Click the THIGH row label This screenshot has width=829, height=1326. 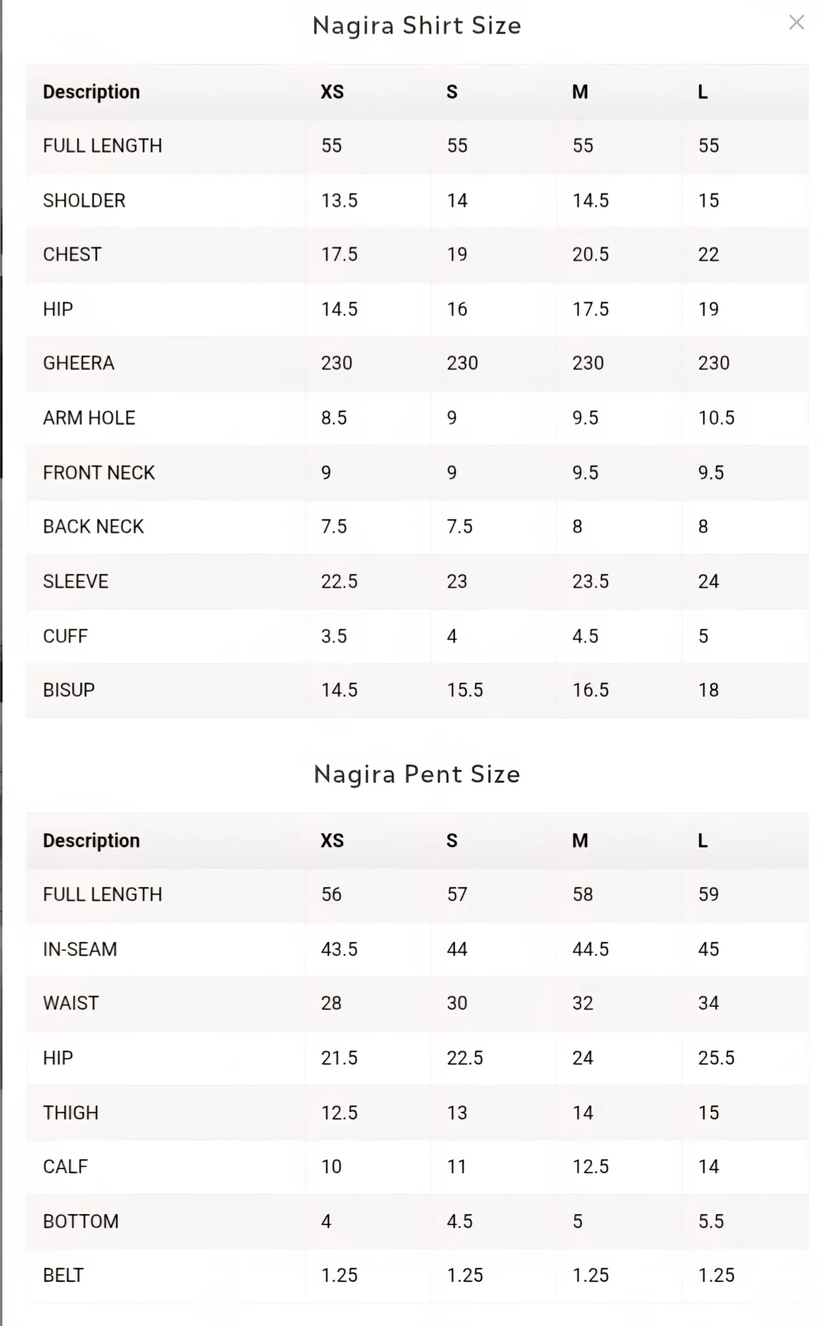tap(71, 1113)
